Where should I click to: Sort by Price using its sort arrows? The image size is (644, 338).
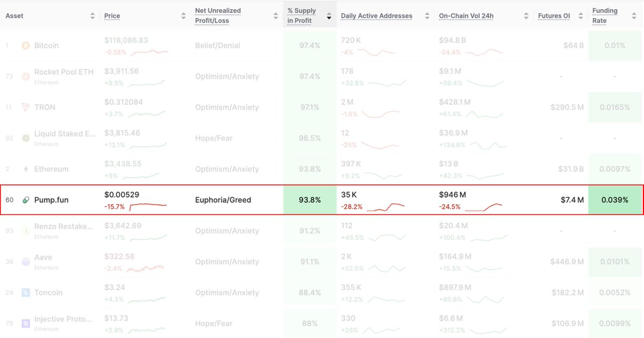pyautogui.click(x=185, y=16)
